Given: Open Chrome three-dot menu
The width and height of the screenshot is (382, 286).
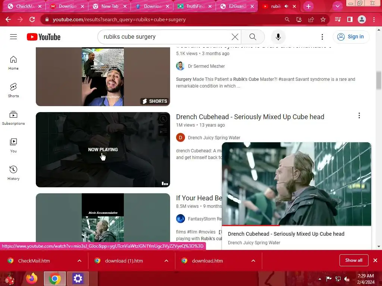Looking at the screenshot, I should 374,19.
